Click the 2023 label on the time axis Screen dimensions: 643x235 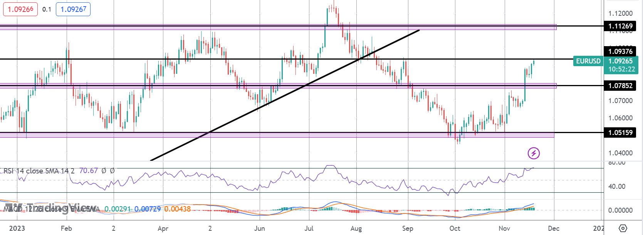tap(17, 228)
